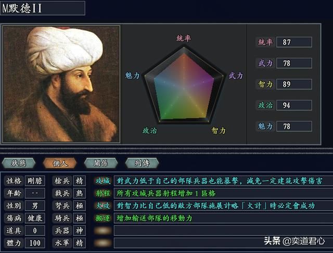Image resolution: width=333 pixels, height=253 pixels.
Task: Click the 性別 value 男
Action: 35,206
